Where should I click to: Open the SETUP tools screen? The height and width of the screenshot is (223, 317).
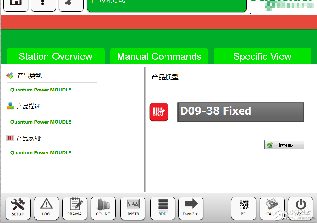[18, 208]
